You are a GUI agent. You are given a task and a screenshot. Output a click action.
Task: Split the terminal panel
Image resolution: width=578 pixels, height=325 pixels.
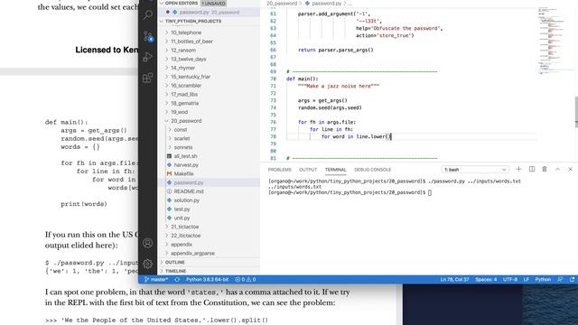(x=532, y=169)
